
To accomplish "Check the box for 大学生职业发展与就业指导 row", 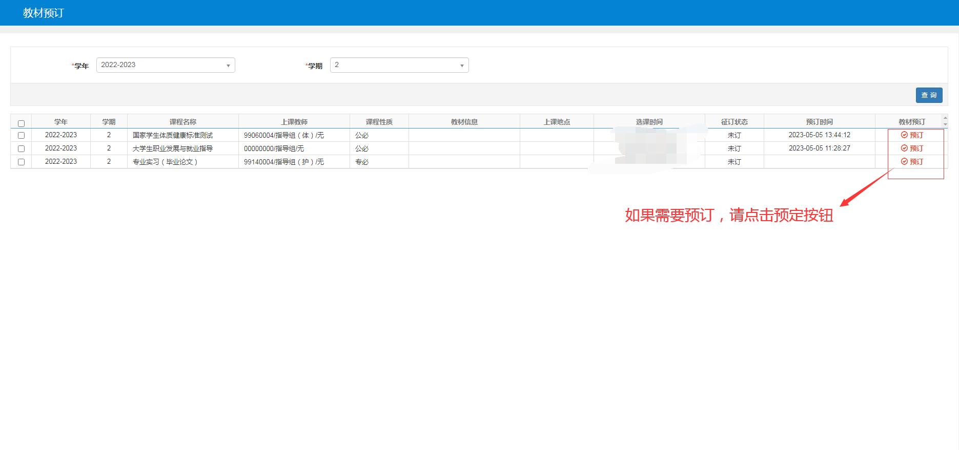I will pos(21,148).
